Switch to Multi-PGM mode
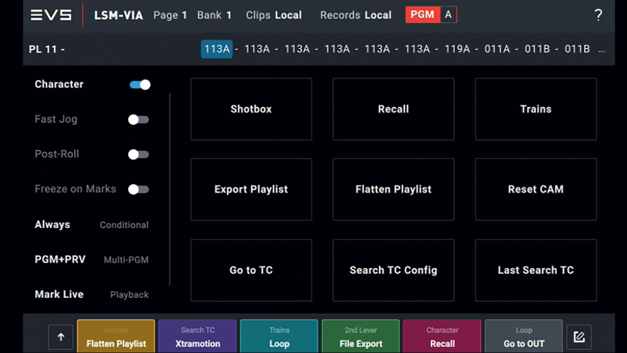 point(126,260)
